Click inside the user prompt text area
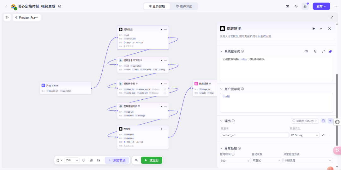 click(276, 103)
